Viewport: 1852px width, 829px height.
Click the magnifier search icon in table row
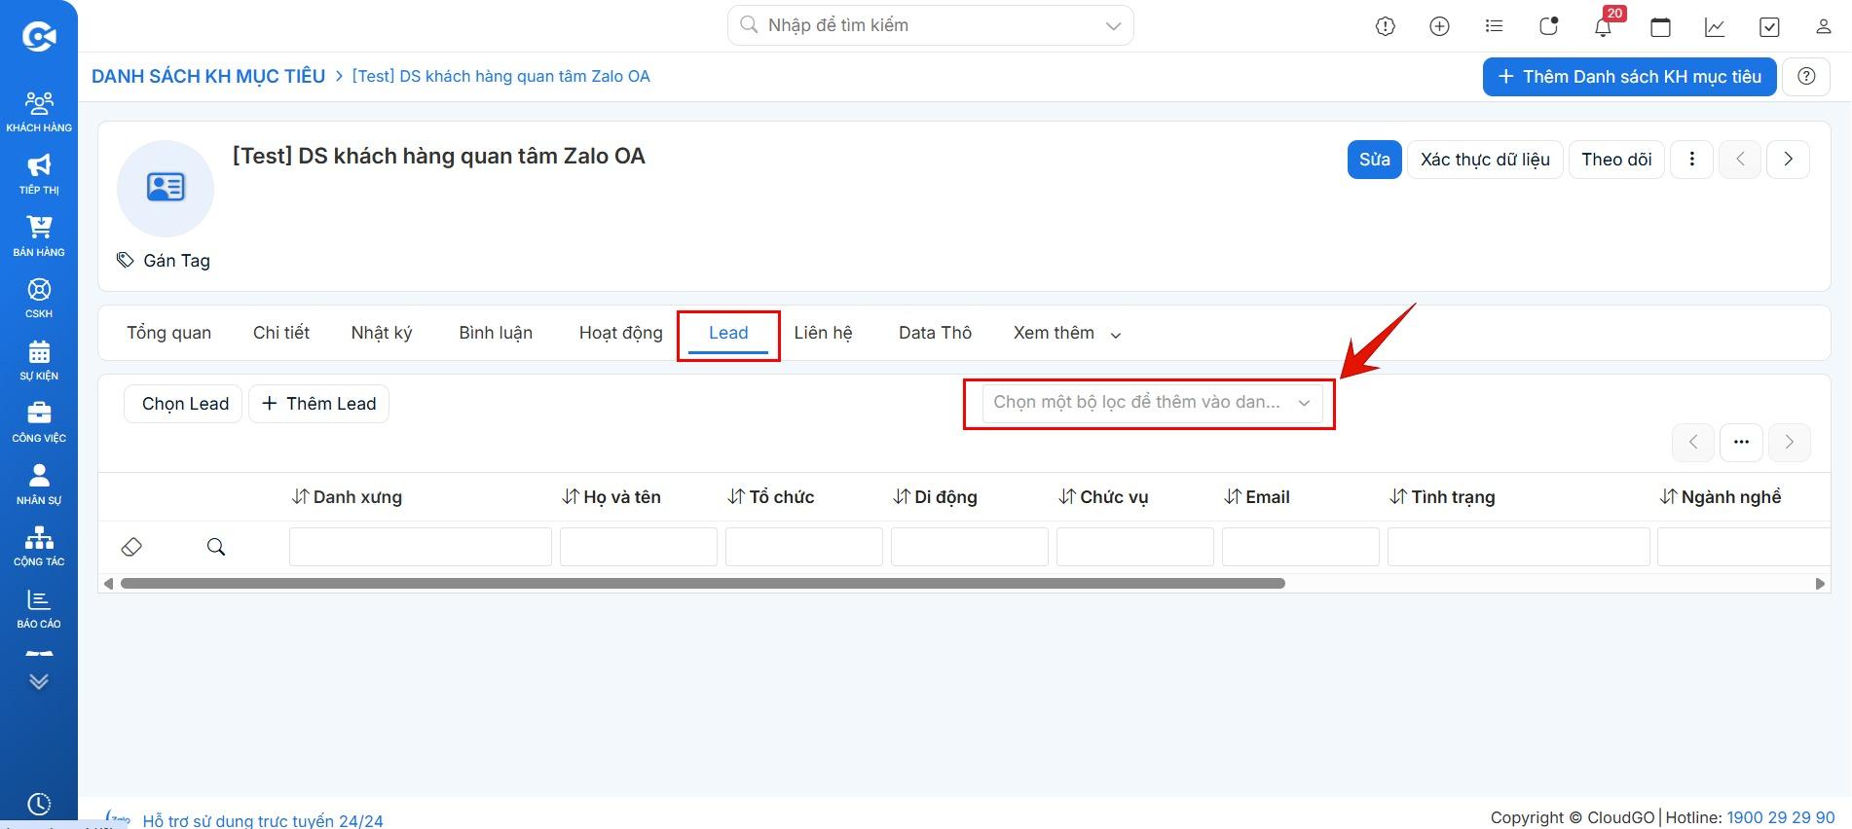216,547
